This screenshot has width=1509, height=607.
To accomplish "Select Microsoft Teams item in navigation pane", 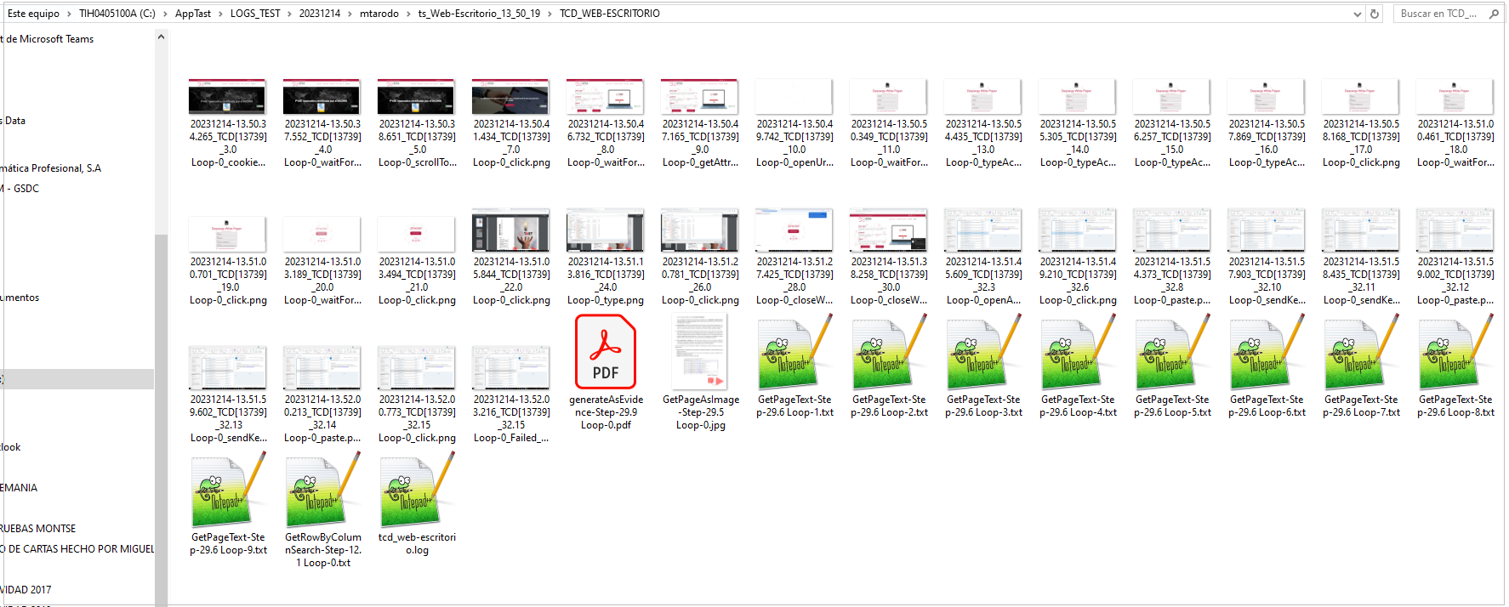I will (x=49, y=39).
